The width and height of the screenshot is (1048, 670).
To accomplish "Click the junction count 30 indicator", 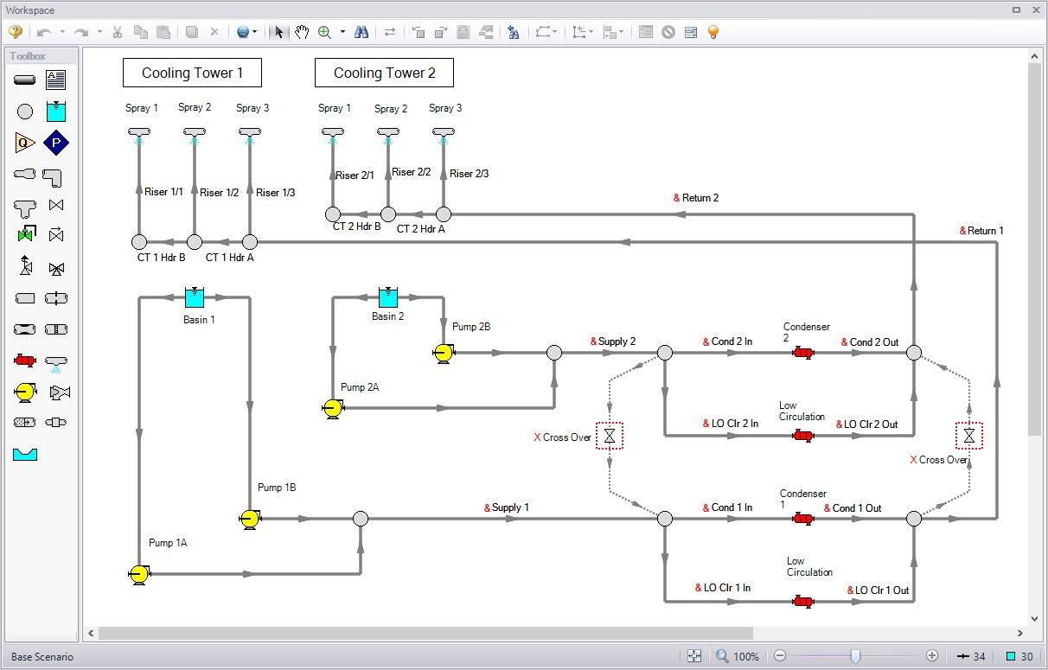I will pos(1019,657).
